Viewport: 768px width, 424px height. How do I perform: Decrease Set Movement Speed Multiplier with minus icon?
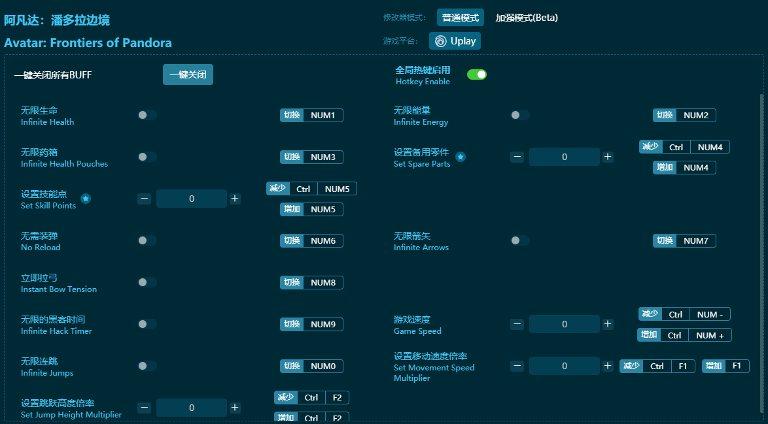pyautogui.click(x=517, y=366)
